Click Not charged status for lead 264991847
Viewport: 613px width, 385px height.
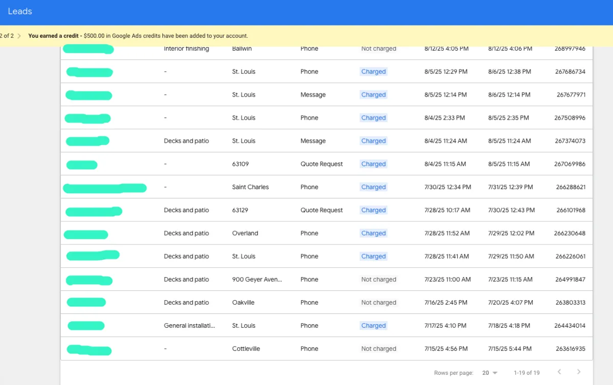point(379,280)
